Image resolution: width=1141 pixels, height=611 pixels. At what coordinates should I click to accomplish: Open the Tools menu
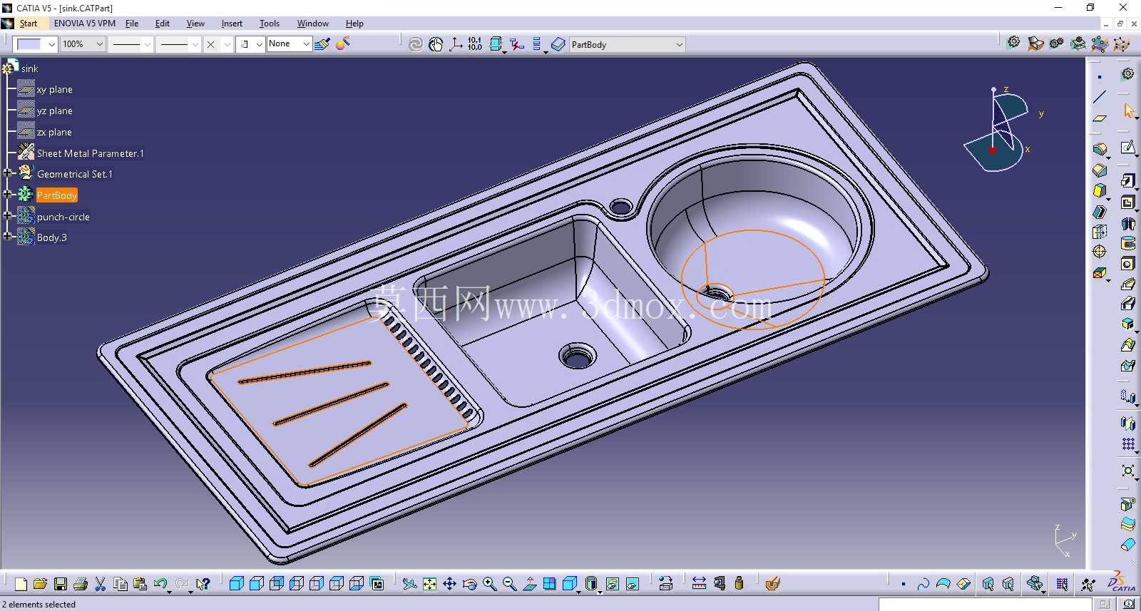click(270, 24)
